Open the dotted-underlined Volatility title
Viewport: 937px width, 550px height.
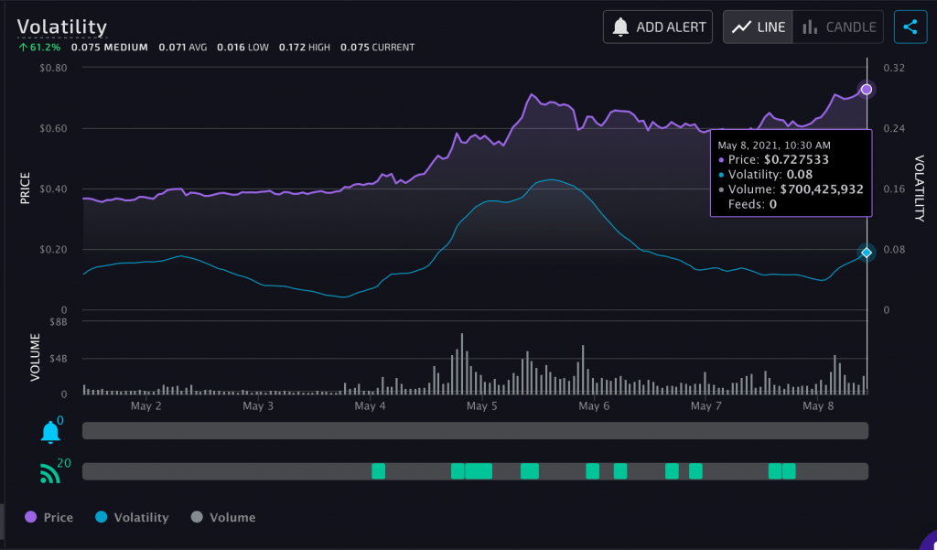point(62,27)
